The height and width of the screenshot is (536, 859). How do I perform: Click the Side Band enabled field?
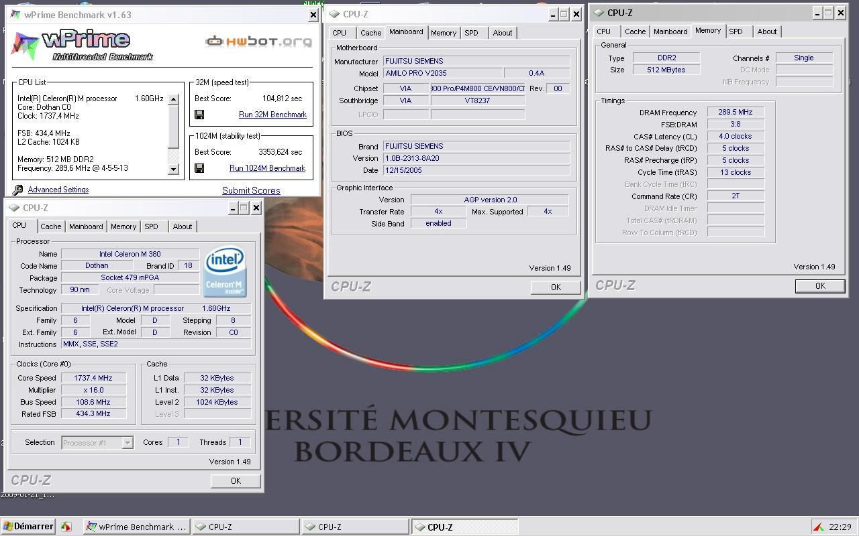[438, 223]
